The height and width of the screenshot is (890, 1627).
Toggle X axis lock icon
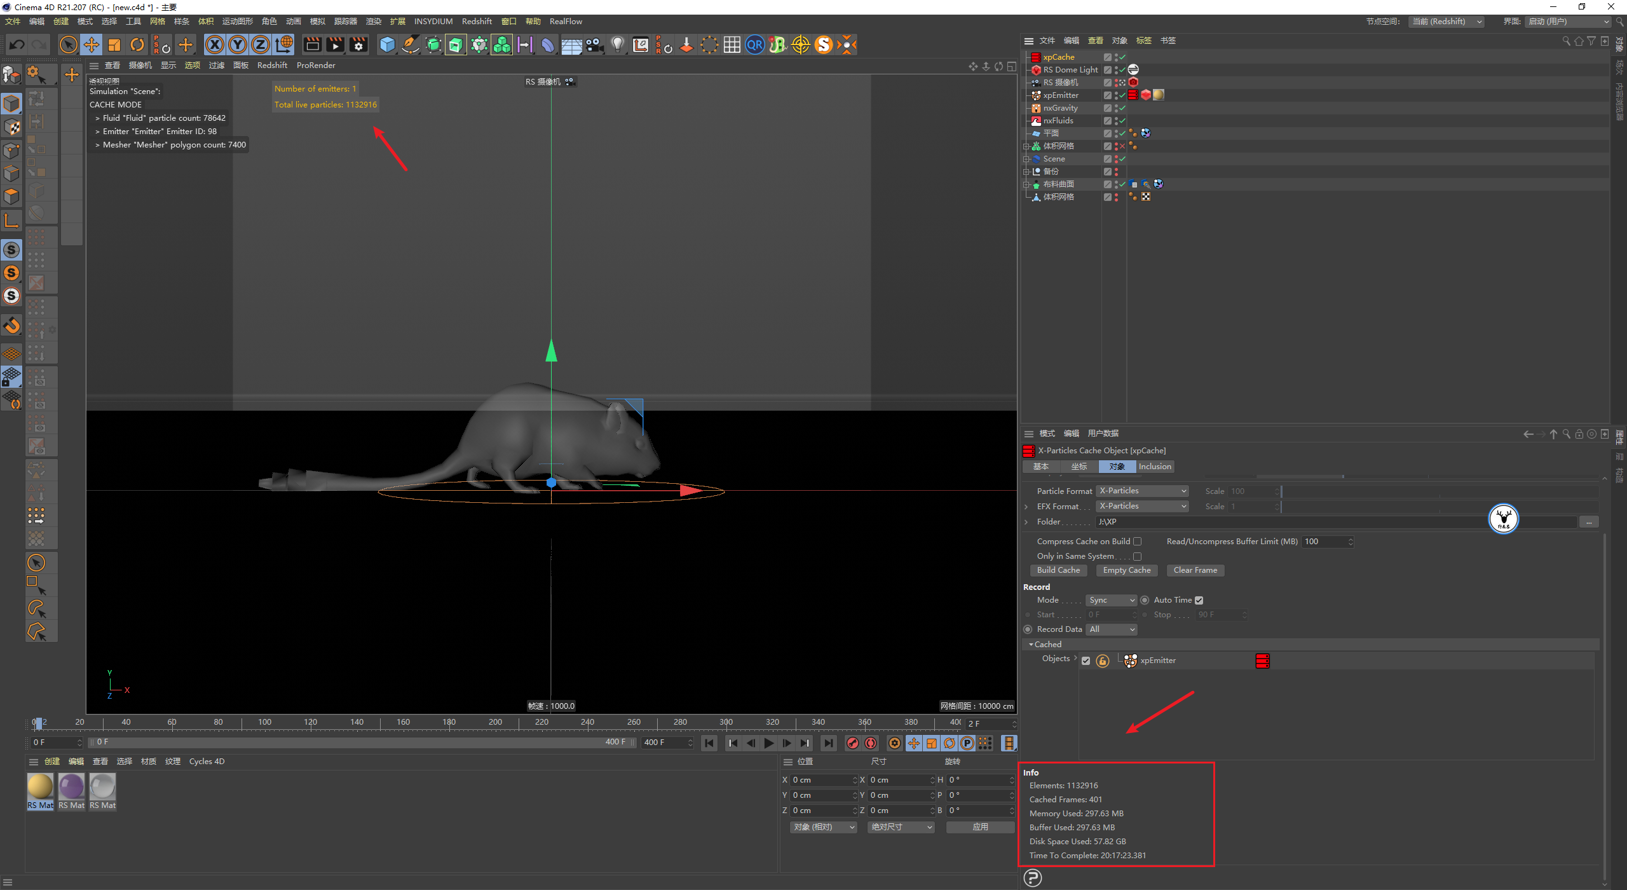215,44
